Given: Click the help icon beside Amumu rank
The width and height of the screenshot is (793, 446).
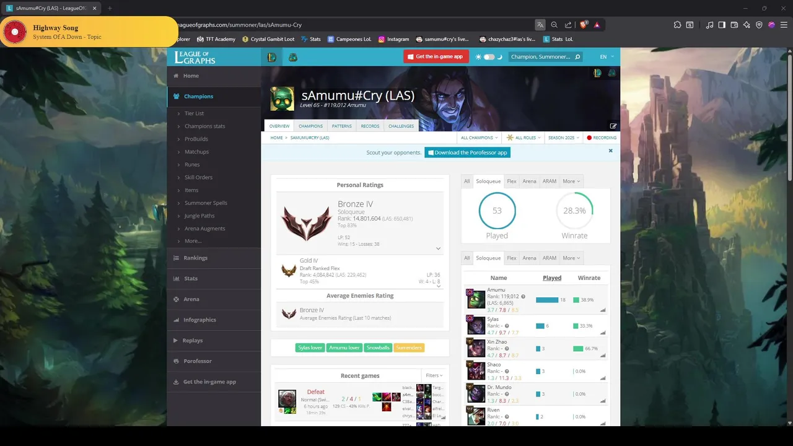Looking at the screenshot, I should [x=523, y=297].
